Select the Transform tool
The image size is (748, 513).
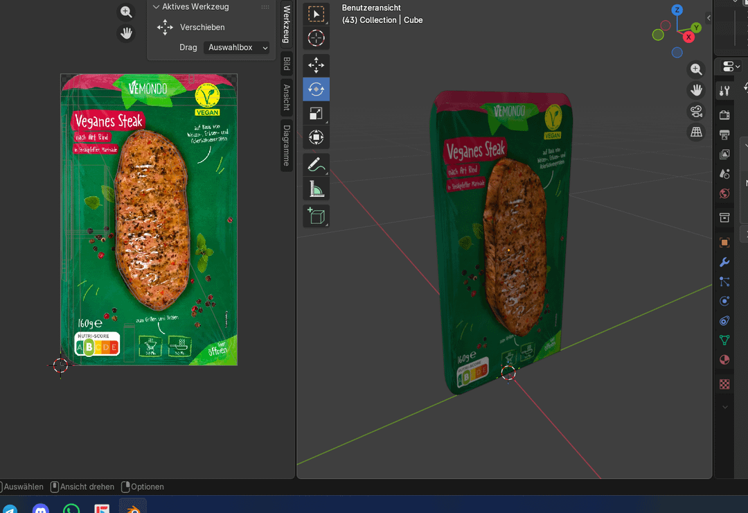[316, 137]
